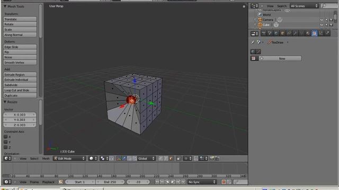
Task: Show brush textures icon button
Action: [x=258, y=52]
